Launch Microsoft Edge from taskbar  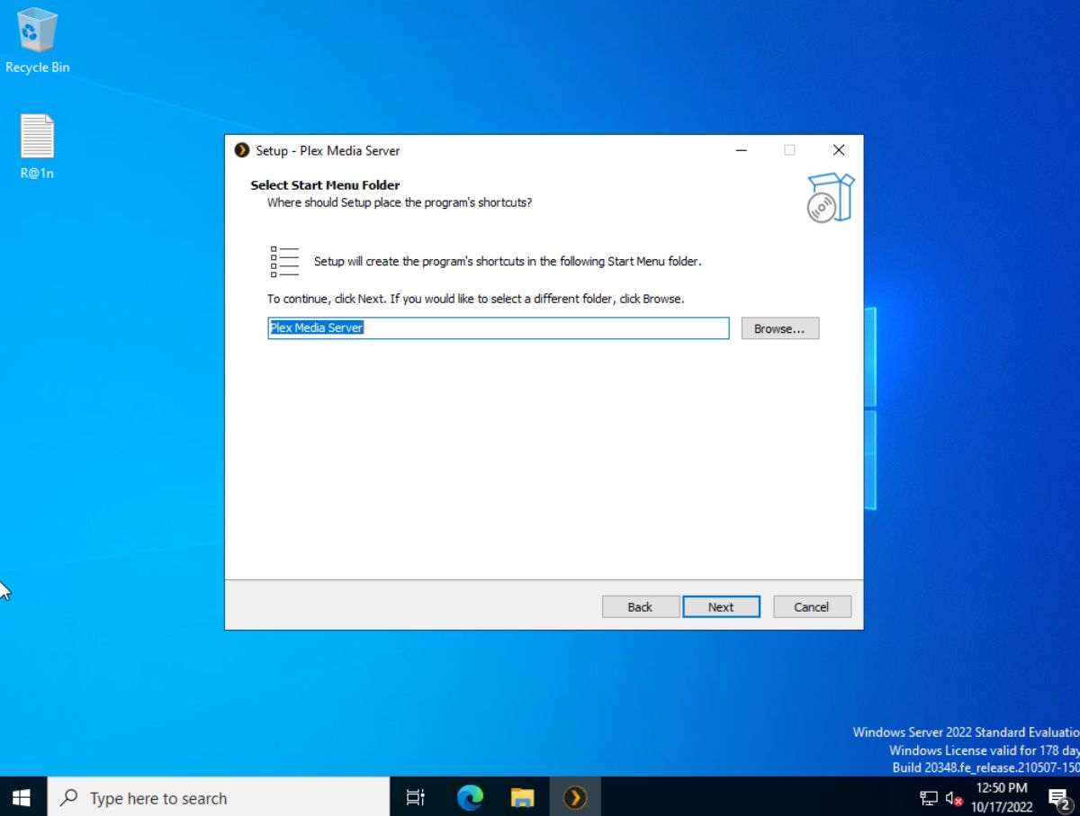click(469, 796)
